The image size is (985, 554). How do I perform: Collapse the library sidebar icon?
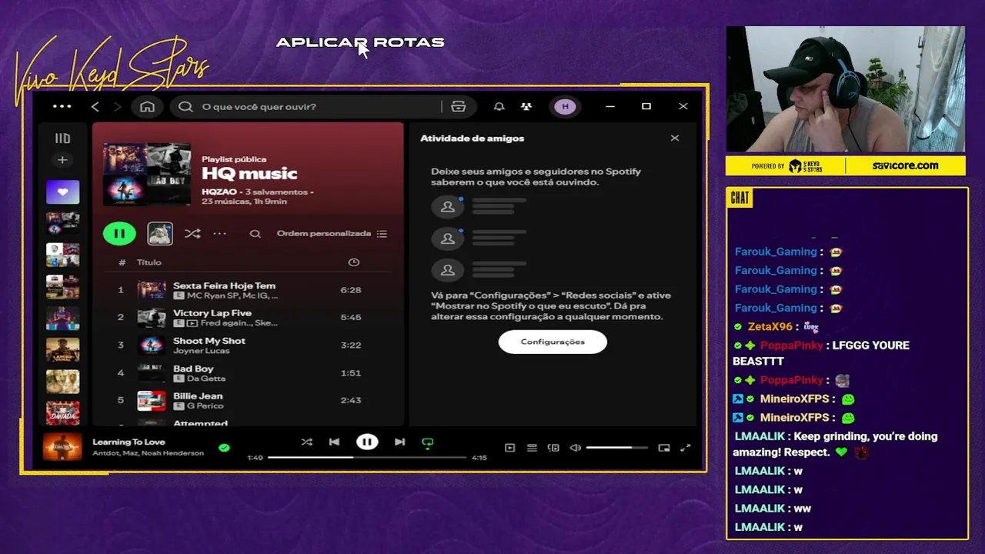62,138
